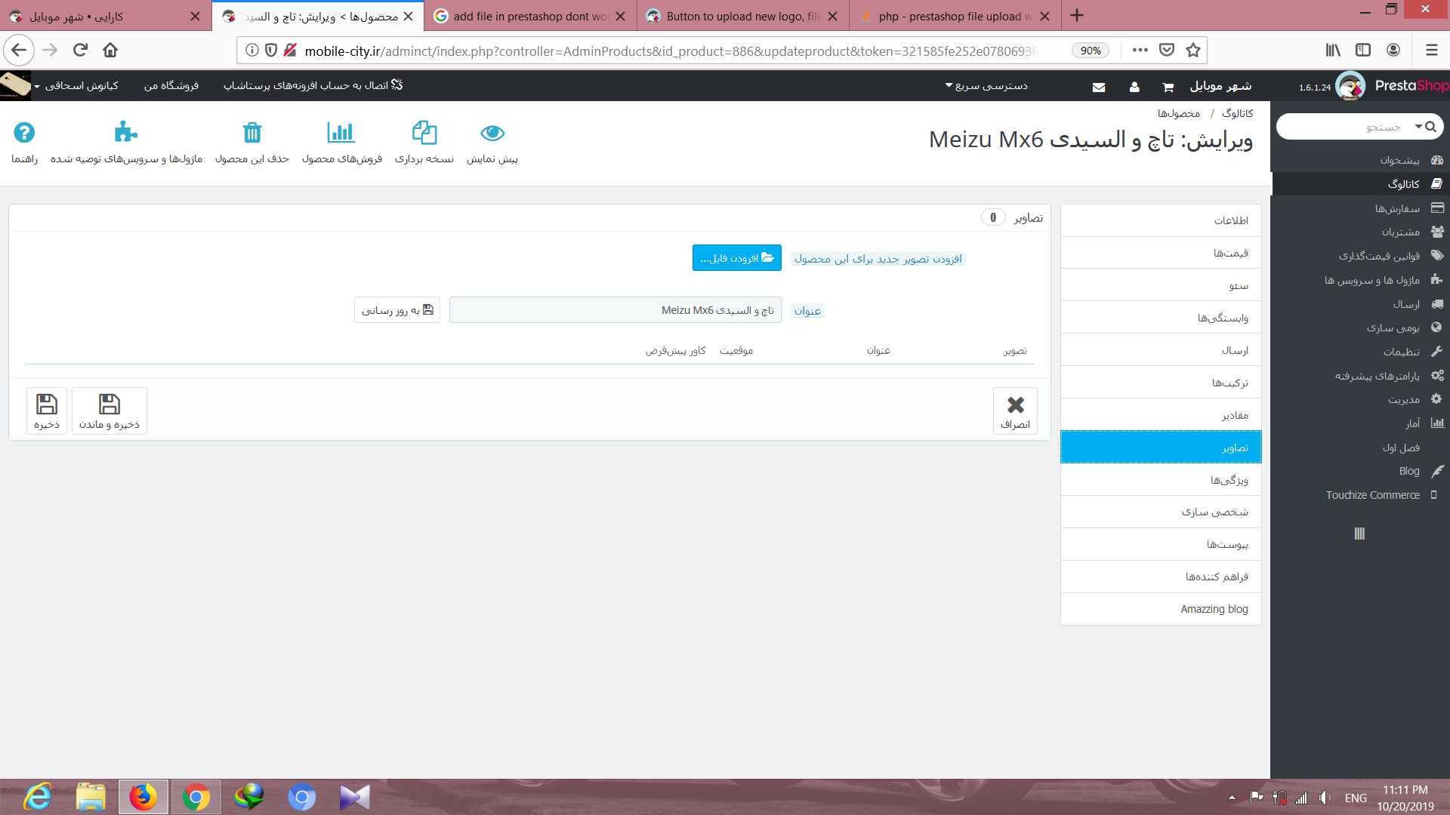Click the search magnifier icon in the sidebar
1450x815 pixels.
1430,127
